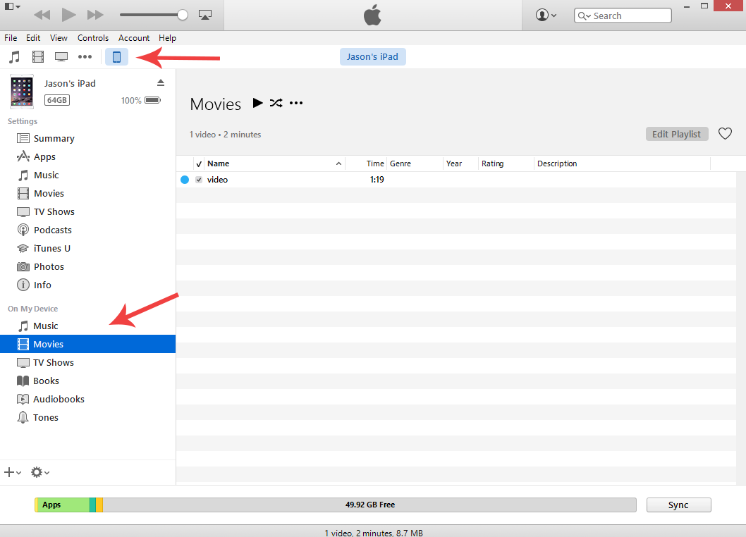This screenshot has height=537, width=746.
Task: Eject Jason's iPad
Action: (x=161, y=82)
